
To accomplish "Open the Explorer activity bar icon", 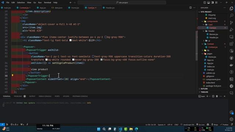I will [x=231, y=8].
